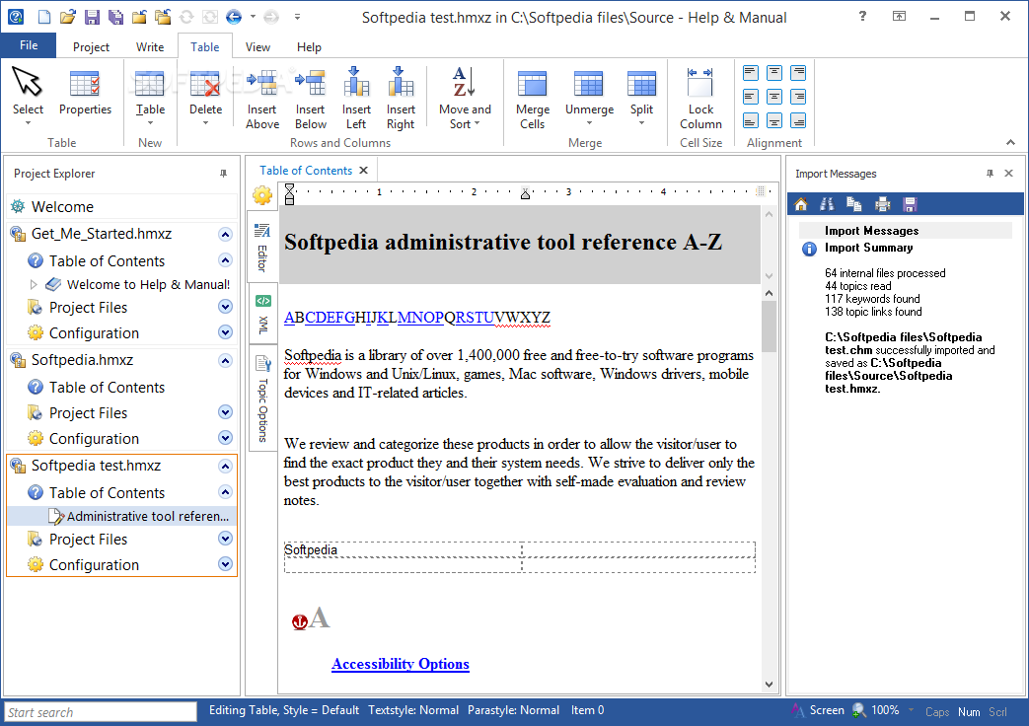Close the Table of Contents document tab
1029x726 pixels.
coord(364,171)
